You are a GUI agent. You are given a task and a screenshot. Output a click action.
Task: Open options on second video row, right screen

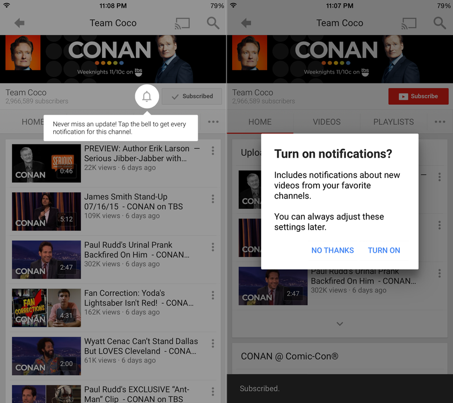[x=439, y=225]
